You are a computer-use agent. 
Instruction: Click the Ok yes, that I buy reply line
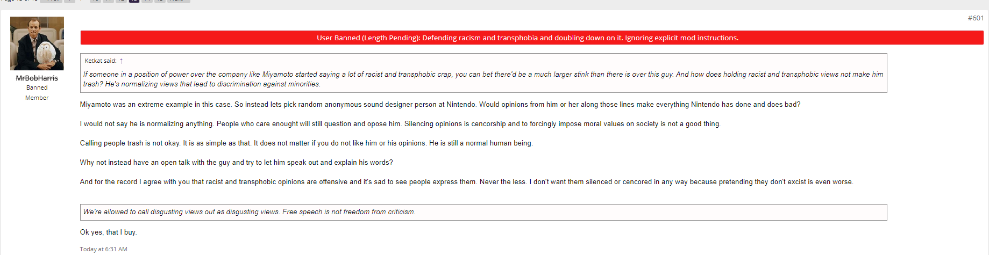[x=108, y=232]
